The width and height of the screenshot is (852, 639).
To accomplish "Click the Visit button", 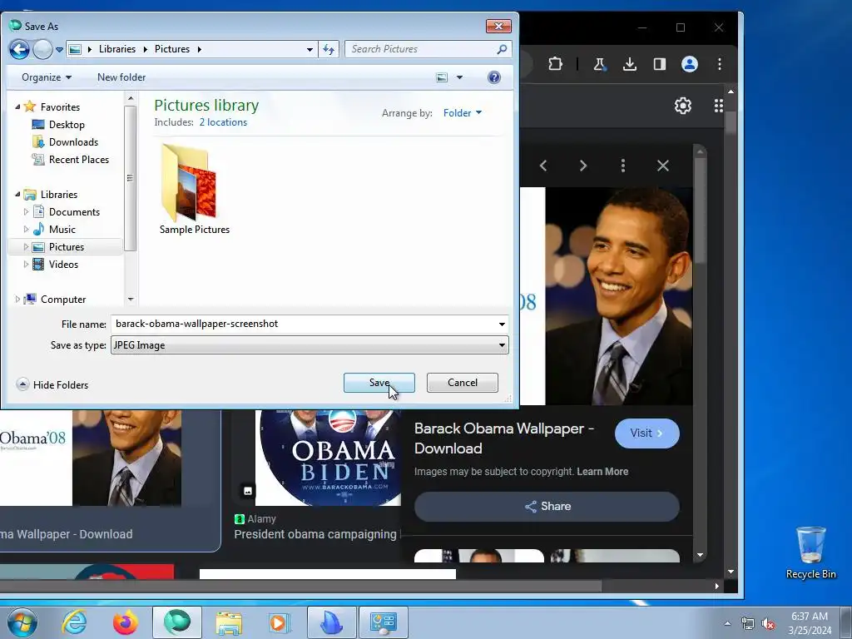I will [646, 433].
